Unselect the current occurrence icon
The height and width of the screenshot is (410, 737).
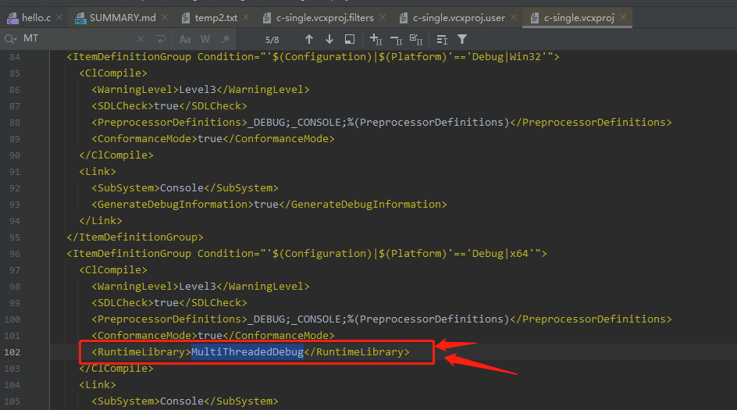(396, 39)
